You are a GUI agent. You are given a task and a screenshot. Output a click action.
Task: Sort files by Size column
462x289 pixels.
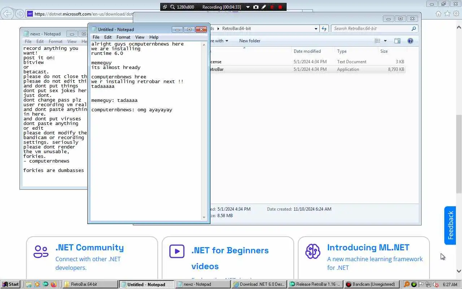[392, 51]
